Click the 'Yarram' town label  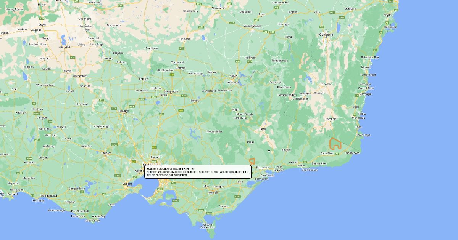point(224,206)
